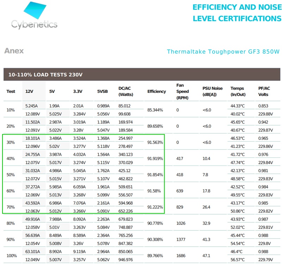The width and height of the screenshot is (282, 264).
Task: Click the "5VSB" column header
Action: coord(103,91)
